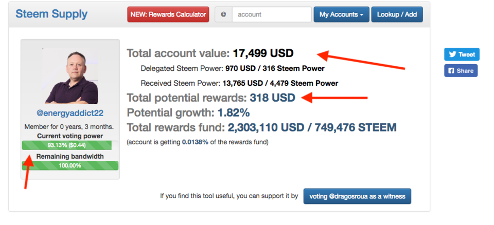Go to Steem Supply home link

pyautogui.click(x=51, y=14)
